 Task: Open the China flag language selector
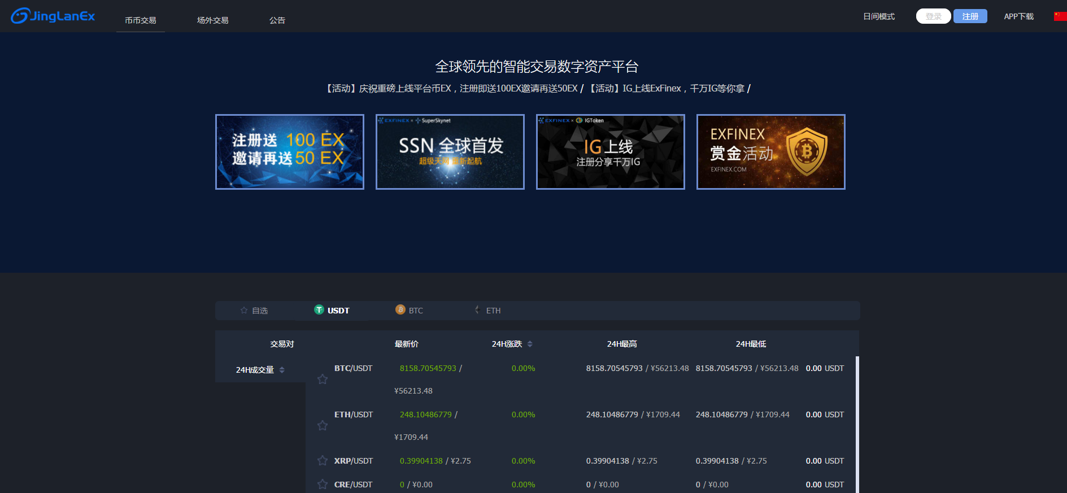(x=1060, y=16)
